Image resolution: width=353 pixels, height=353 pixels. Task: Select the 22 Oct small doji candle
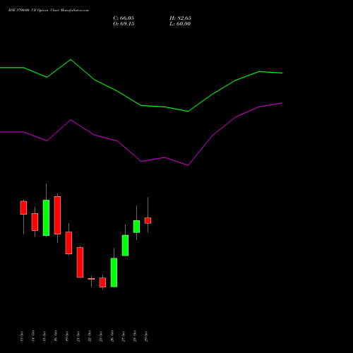tap(91, 279)
